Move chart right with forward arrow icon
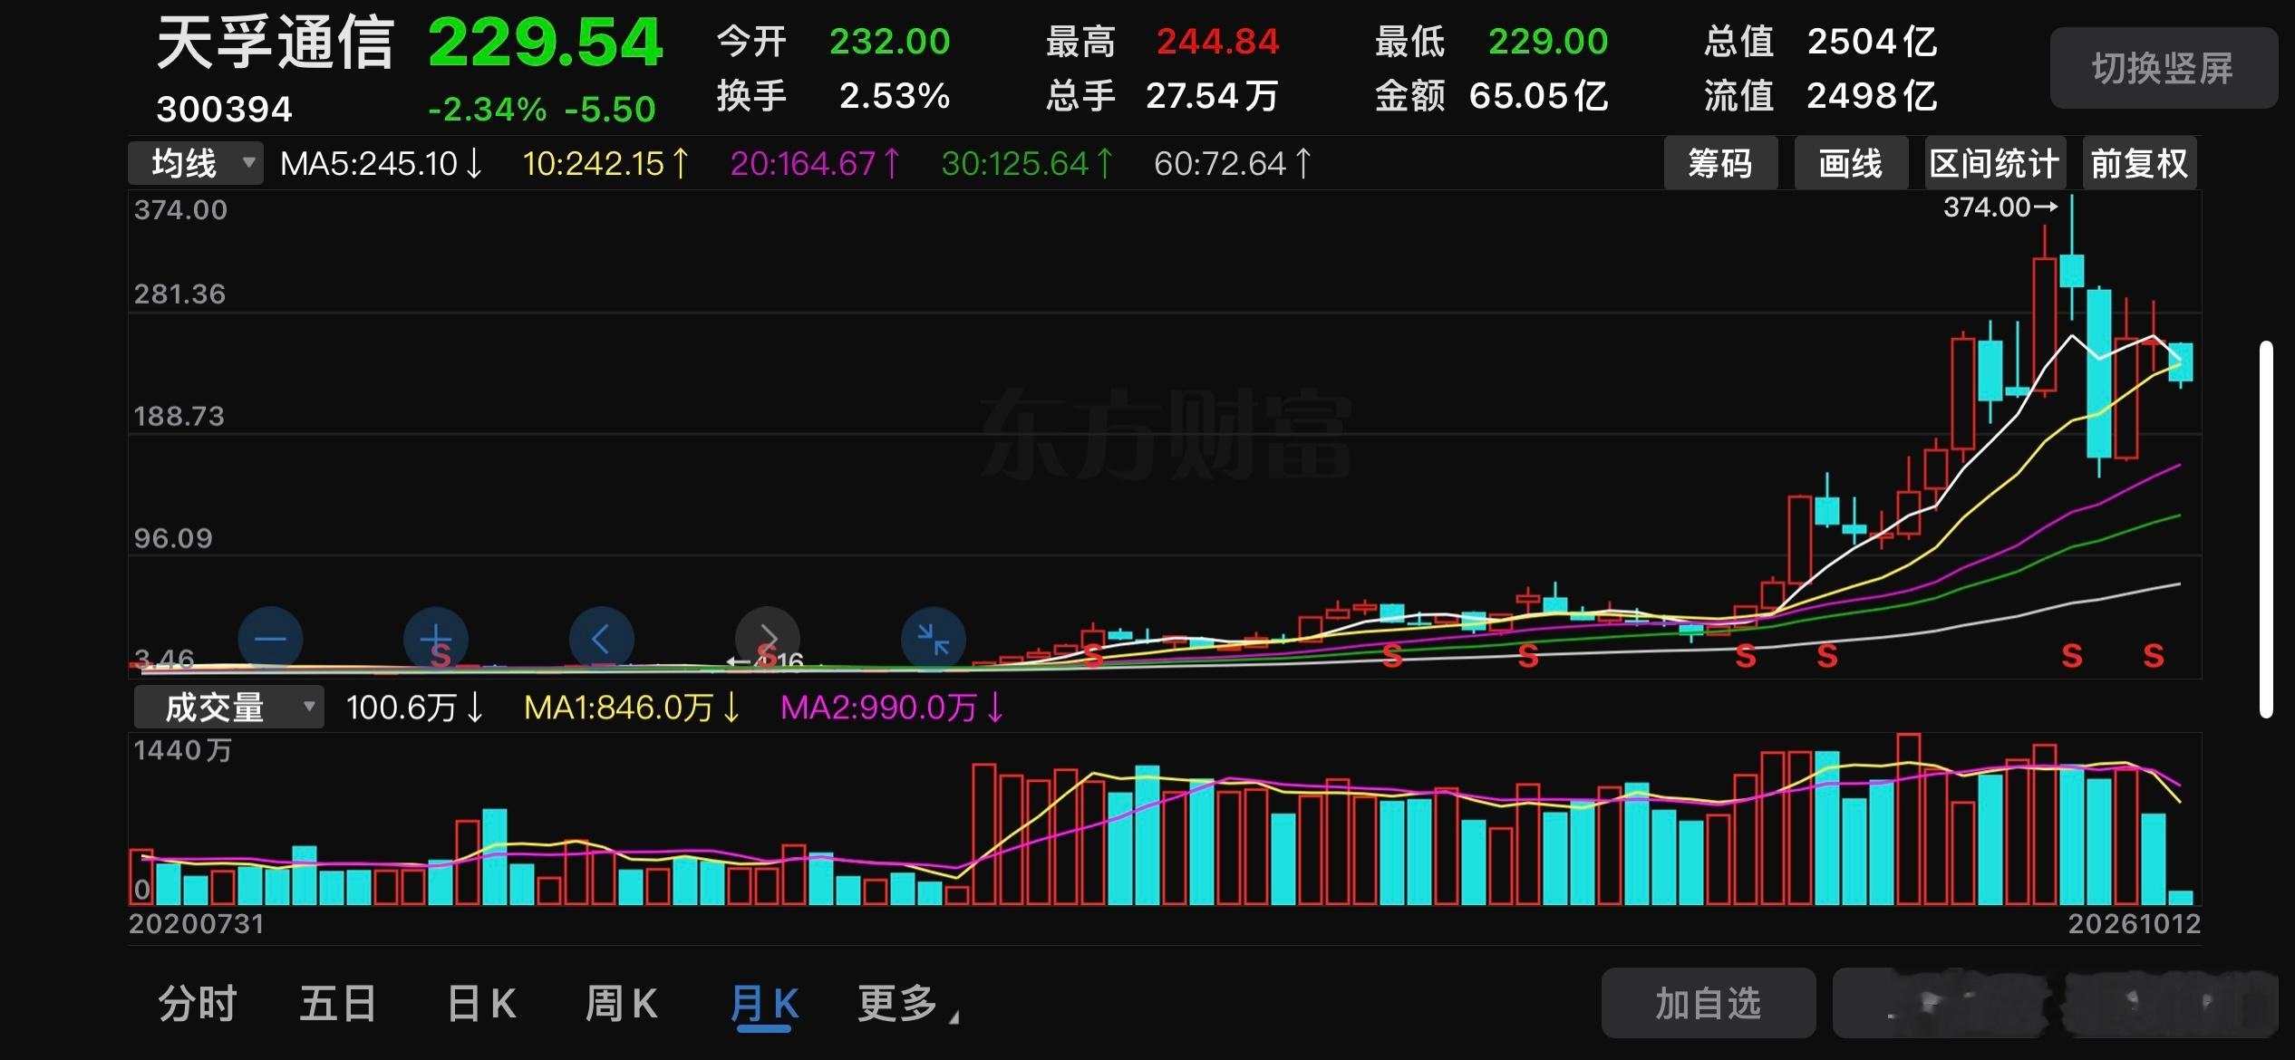Screen dimensions: 2295x1060 click(x=768, y=639)
